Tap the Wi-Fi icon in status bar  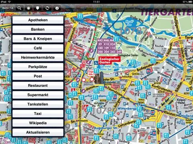[x=9, y=2]
